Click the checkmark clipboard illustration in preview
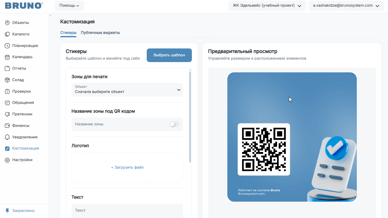Viewport: 388px width, 218px height. [332, 168]
